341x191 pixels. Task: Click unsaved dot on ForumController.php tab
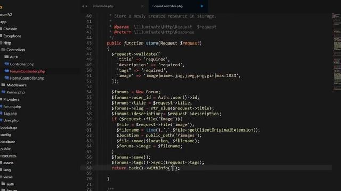point(202,6)
